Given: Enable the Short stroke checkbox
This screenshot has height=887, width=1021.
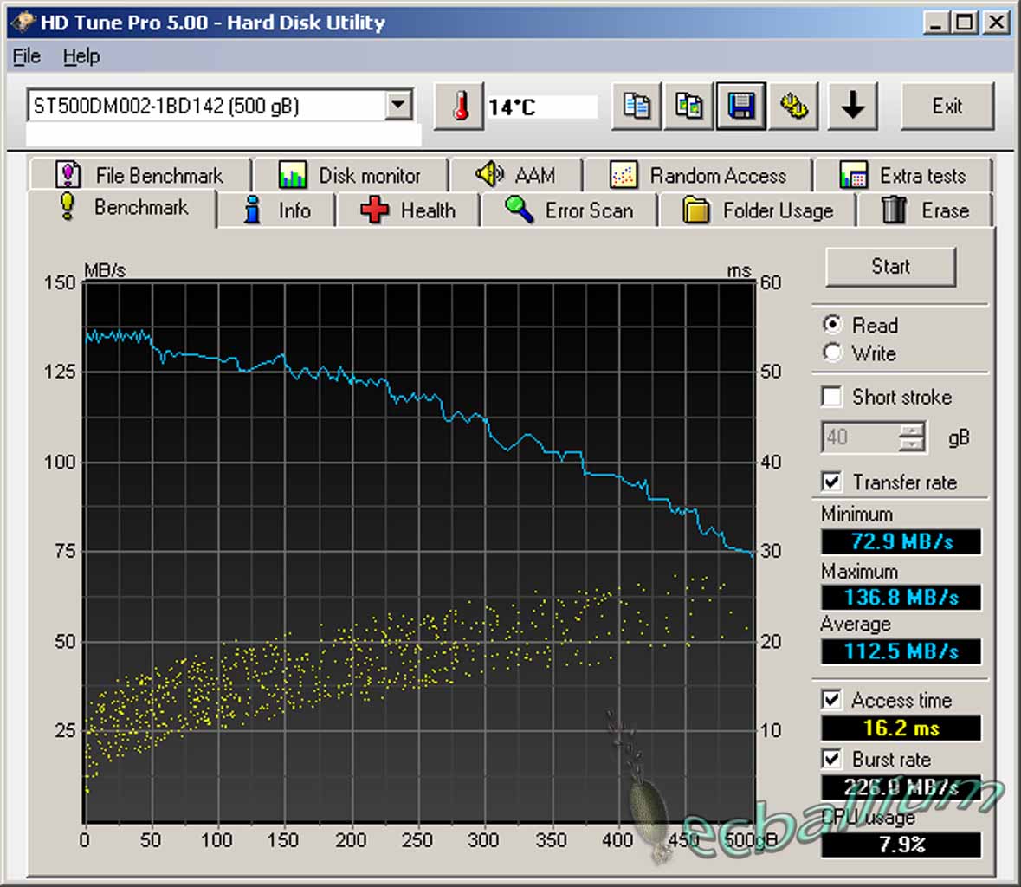Looking at the screenshot, I should coord(832,397).
